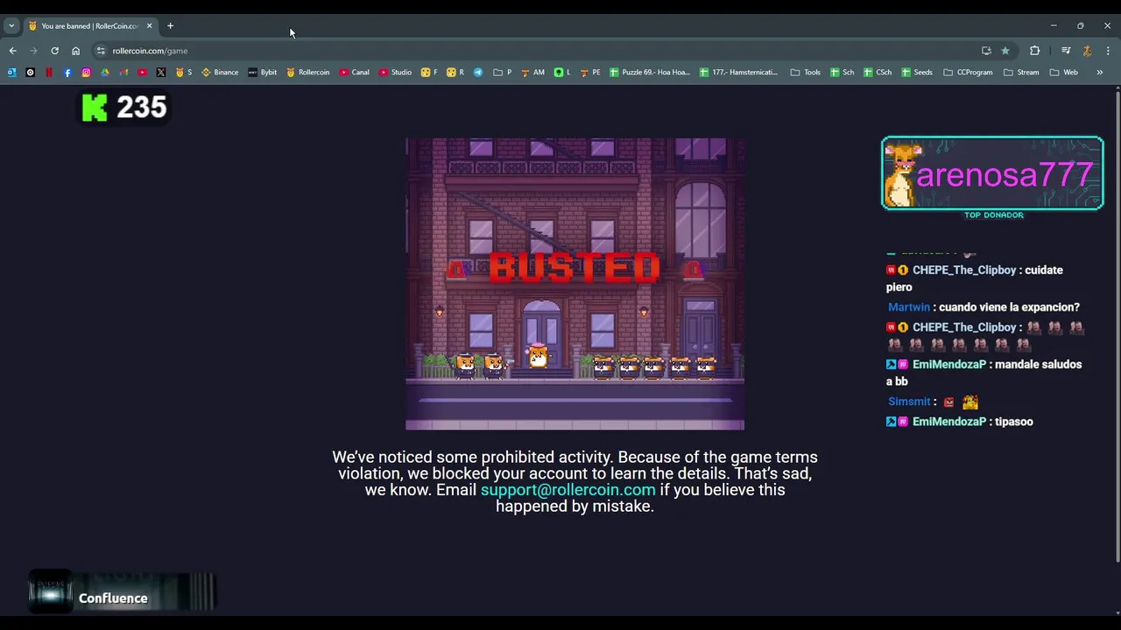Open the Instagram bookmark icon
Screen dimensions: 1121x630
point(86,73)
